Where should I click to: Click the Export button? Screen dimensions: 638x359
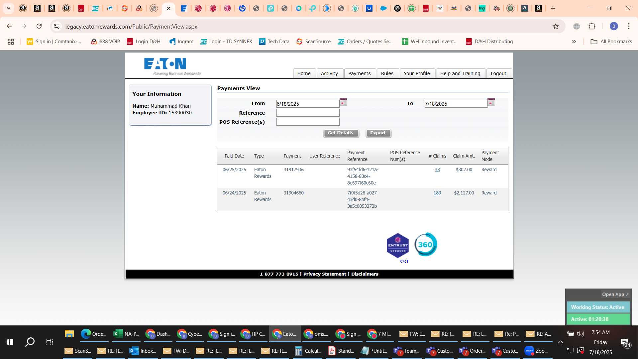coord(378,133)
